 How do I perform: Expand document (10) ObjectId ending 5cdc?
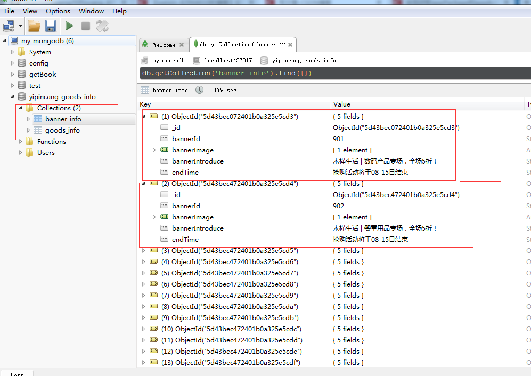pyautogui.click(x=144, y=329)
